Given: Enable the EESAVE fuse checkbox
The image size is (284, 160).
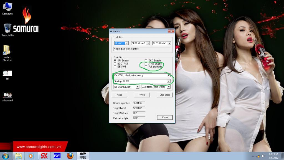Looking at the screenshot, I should 115,67.
